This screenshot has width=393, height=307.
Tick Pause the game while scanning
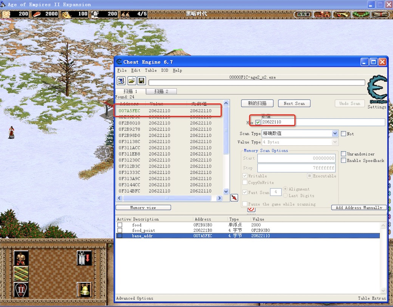coord(245,204)
